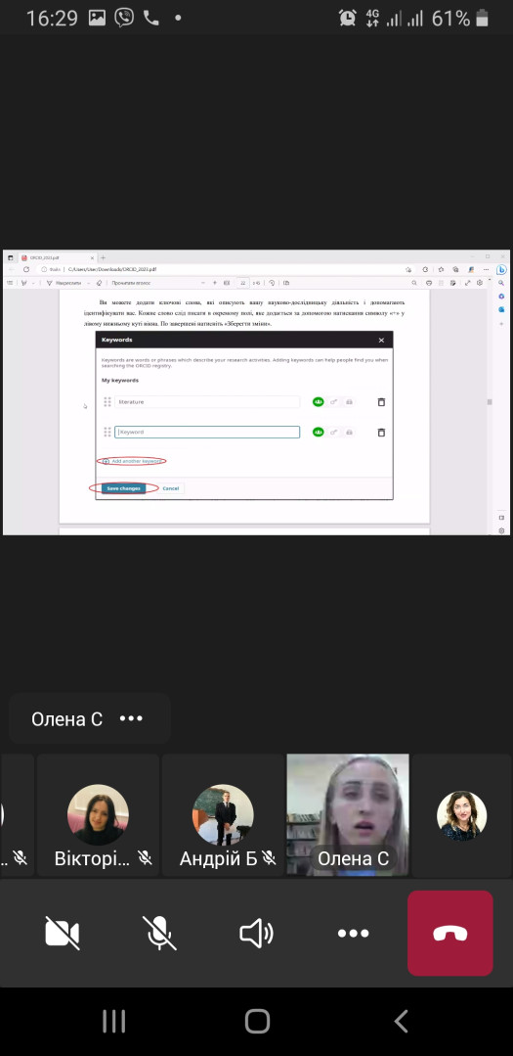Viewport: 513px width, 1056px height.
Task: Tap the Android recent apps button
Action: coord(114,1021)
